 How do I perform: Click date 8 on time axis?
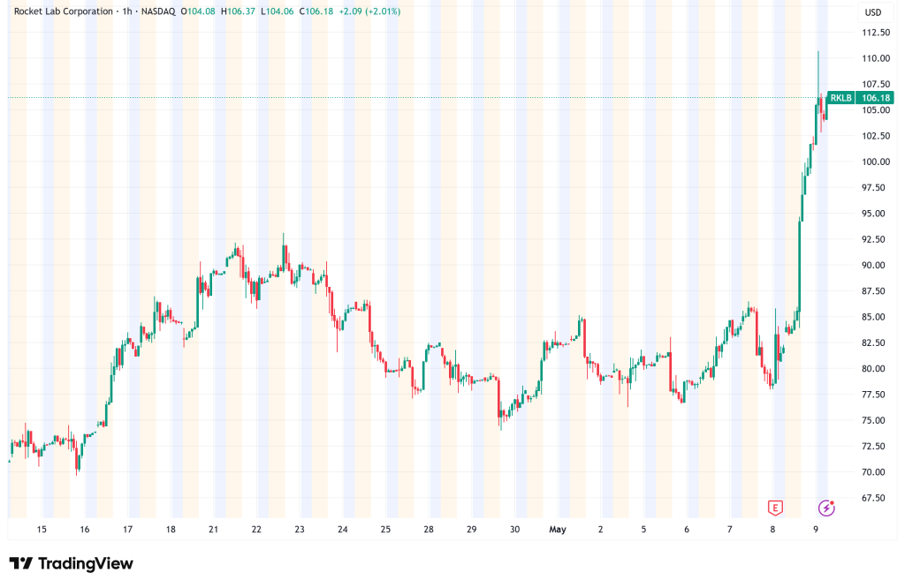pos(772,530)
